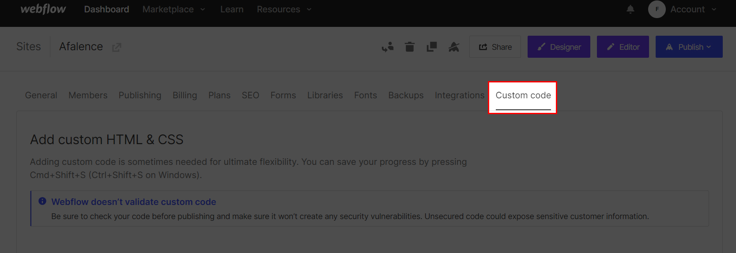Click the transfer site icon
The height and width of the screenshot is (253, 736).
tap(388, 47)
